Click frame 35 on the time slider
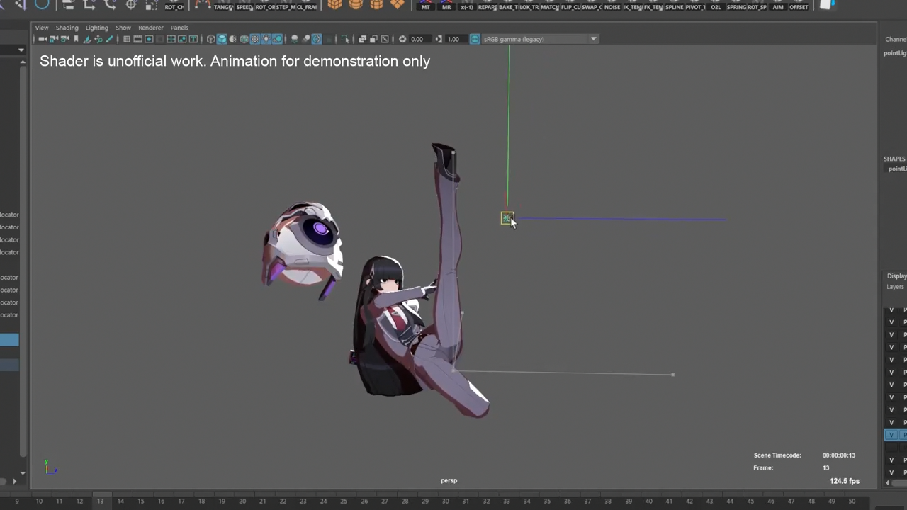 (x=547, y=501)
